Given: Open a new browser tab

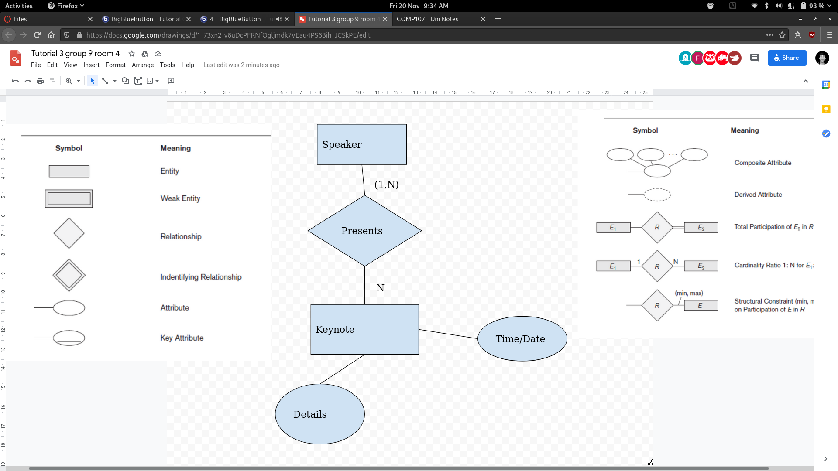Looking at the screenshot, I should [x=498, y=19].
